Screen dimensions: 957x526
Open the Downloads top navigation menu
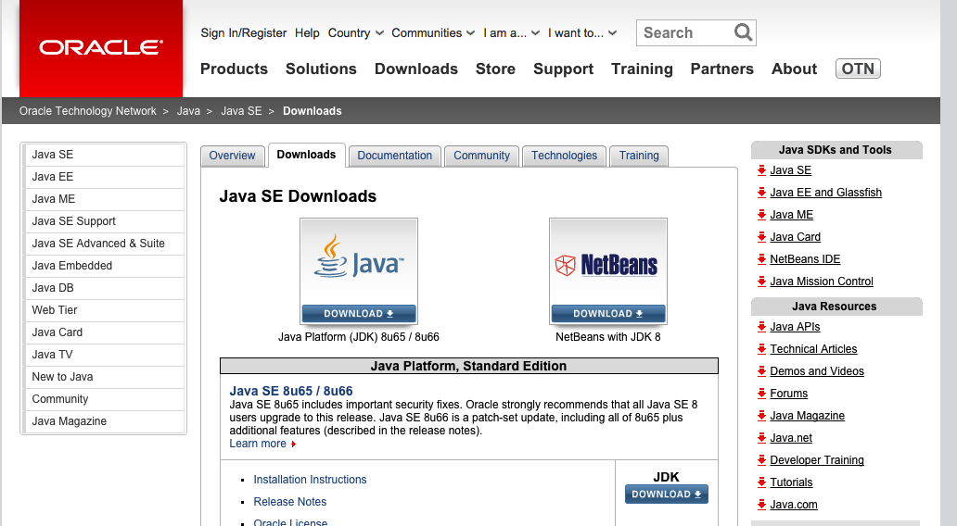pos(416,69)
